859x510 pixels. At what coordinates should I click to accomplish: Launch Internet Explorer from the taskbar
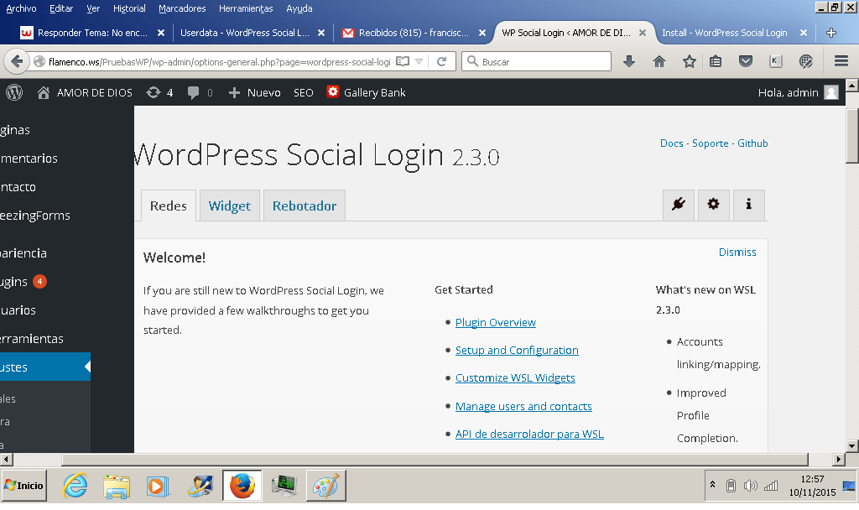(x=75, y=486)
